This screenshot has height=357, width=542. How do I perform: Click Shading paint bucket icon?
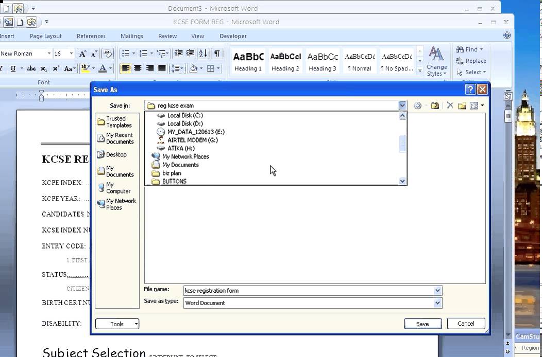pyautogui.click(x=194, y=68)
